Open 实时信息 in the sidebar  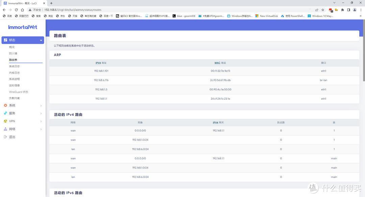pyautogui.click(x=15, y=86)
